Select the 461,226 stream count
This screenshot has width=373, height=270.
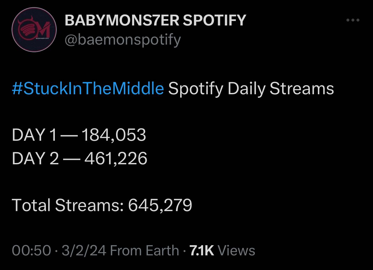coord(116,159)
